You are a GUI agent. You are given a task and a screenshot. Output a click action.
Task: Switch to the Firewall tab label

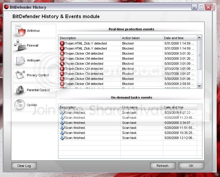(32, 45)
